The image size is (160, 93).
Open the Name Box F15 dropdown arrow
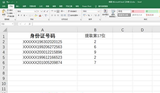[12, 24]
